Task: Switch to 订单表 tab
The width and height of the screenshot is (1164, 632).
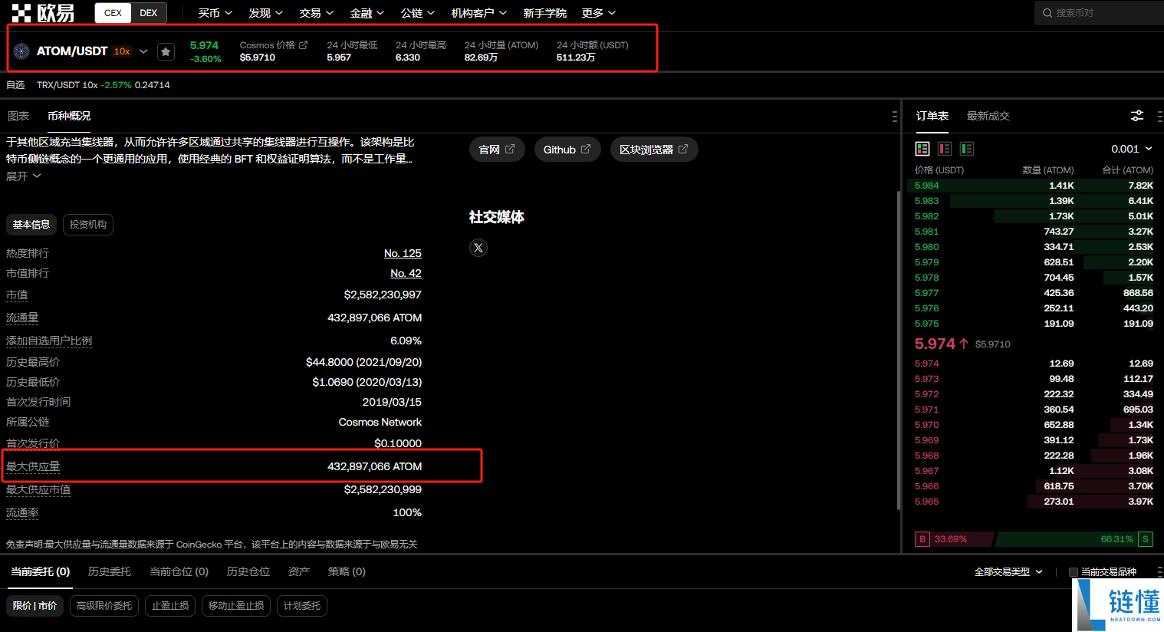Action: pyautogui.click(x=932, y=116)
